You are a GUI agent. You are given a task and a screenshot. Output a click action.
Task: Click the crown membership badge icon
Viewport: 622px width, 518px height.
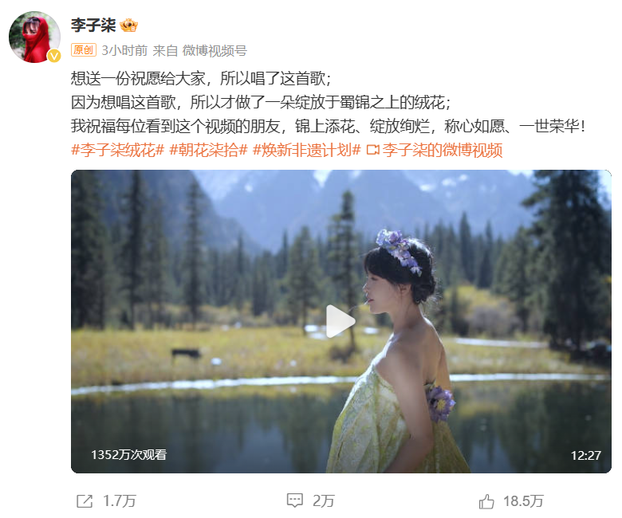pyautogui.click(x=129, y=26)
